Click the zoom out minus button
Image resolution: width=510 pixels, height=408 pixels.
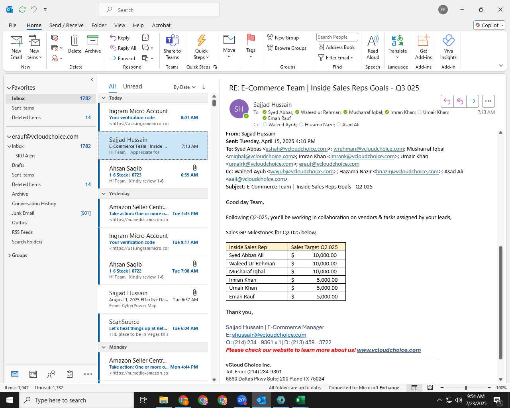point(442,388)
